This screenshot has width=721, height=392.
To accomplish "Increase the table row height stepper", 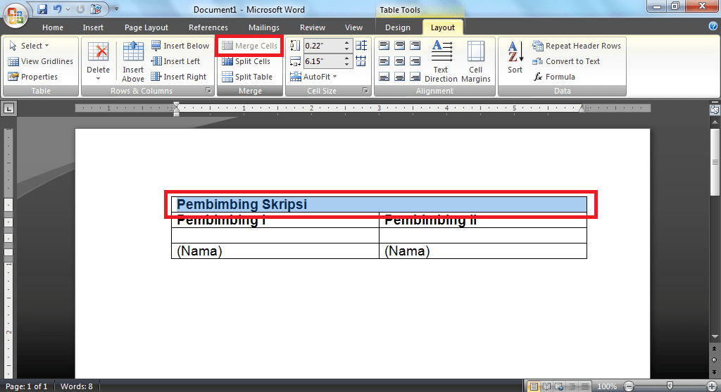I will pyautogui.click(x=347, y=43).
